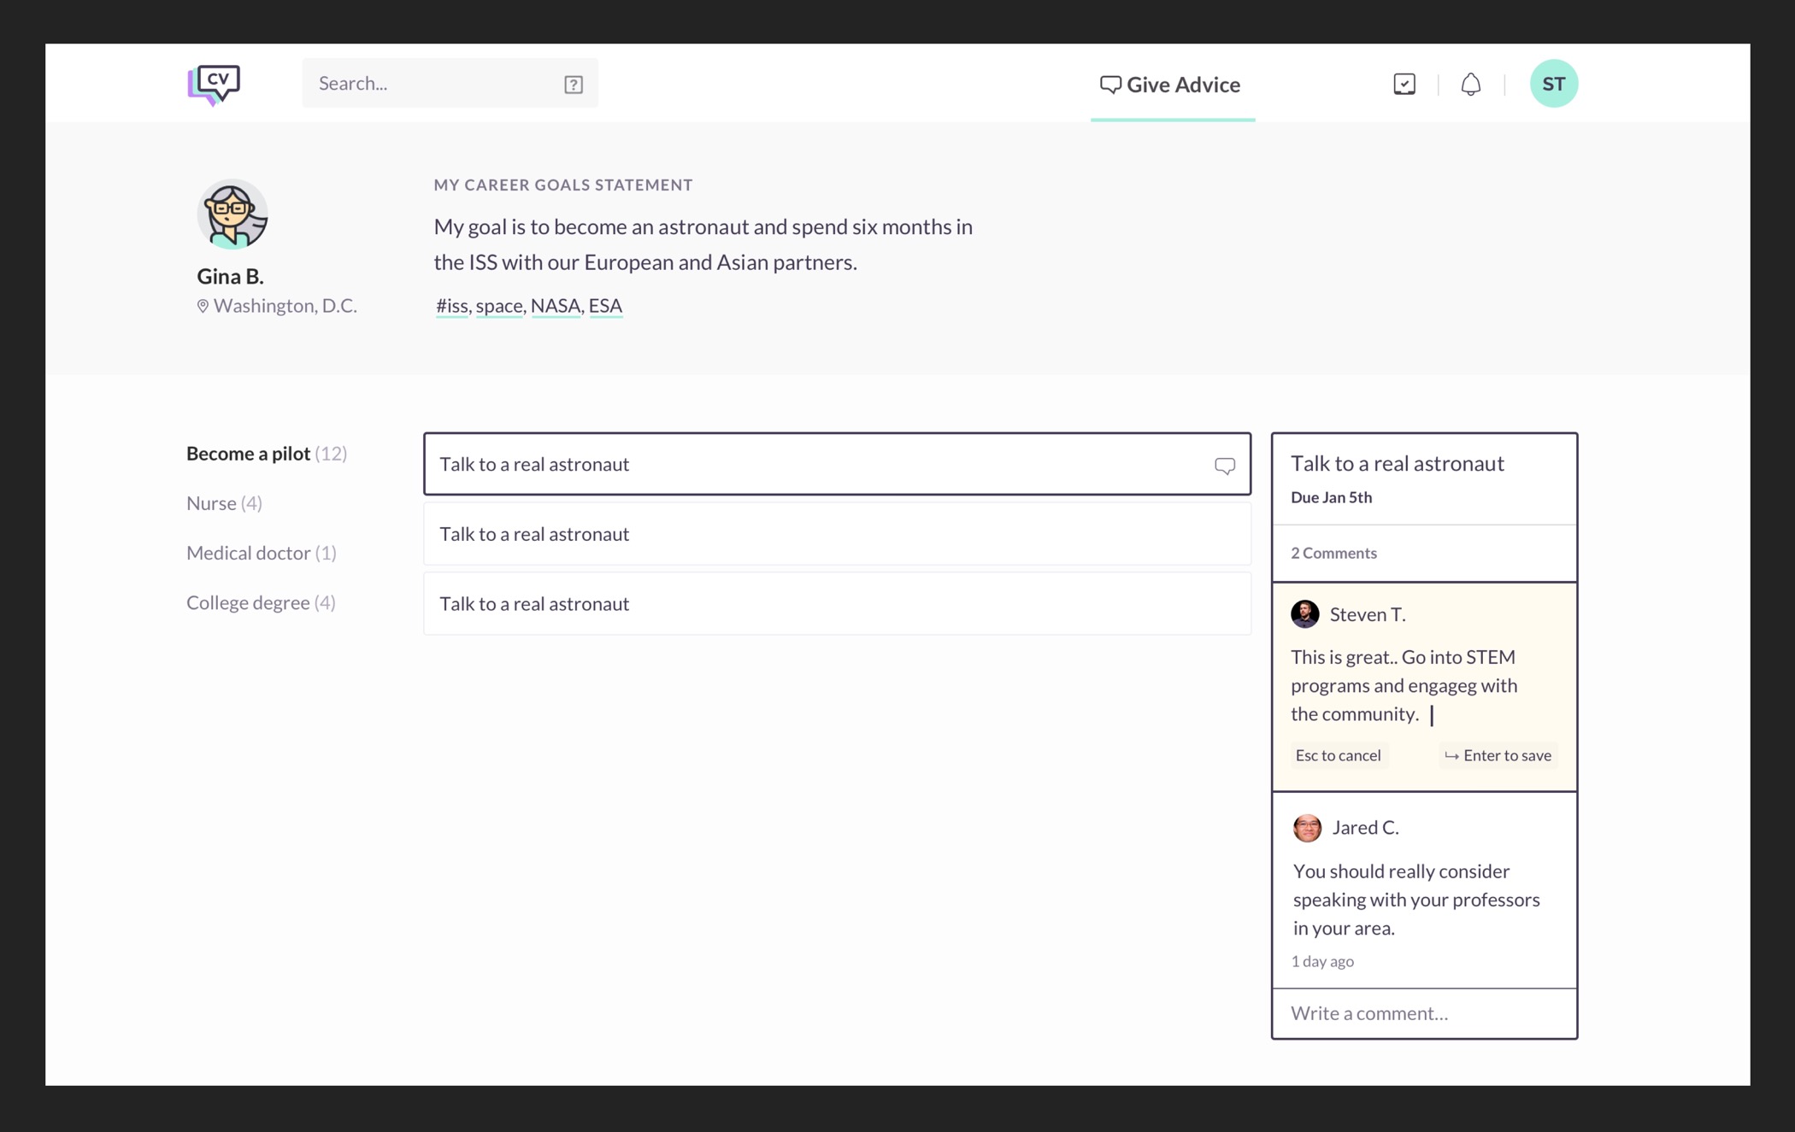Click the NASA tag link

(555, 306)
